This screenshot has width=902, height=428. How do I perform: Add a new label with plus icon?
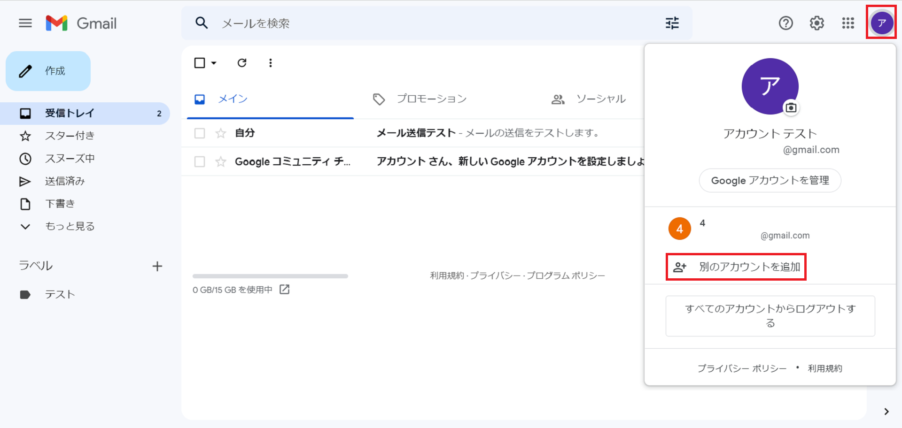(157, 267)
